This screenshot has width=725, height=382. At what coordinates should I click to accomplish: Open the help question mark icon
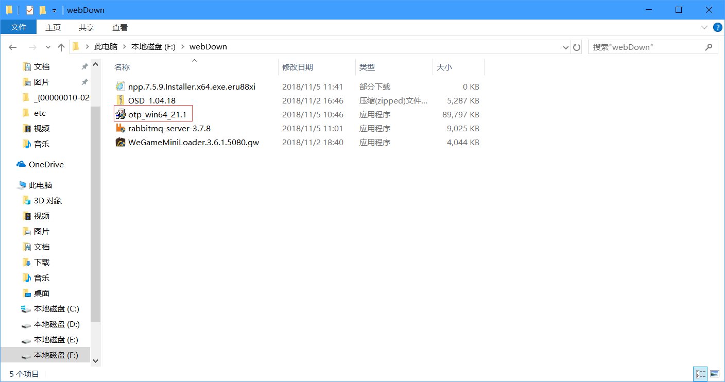pyautogui.click(x=718, y=27)
